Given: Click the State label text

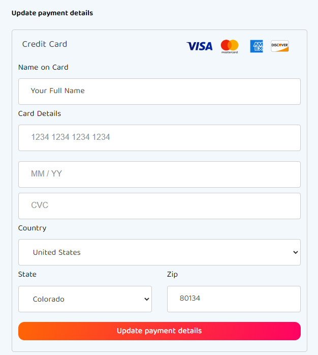Looking at the screenshot, I should click(27, 274).
